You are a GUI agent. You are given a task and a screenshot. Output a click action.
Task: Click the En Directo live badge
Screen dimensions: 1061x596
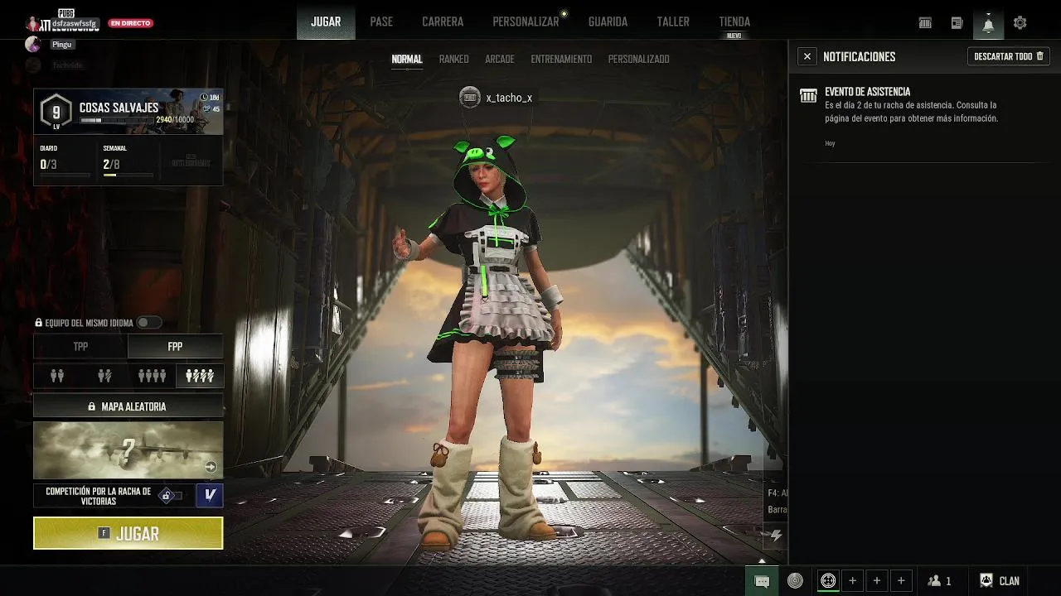131,23
